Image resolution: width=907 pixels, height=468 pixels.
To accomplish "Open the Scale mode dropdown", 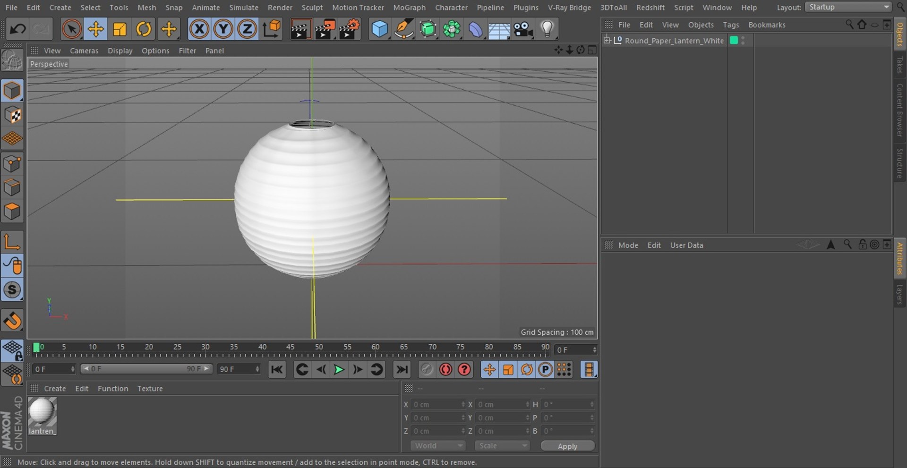I will (502, 446).
